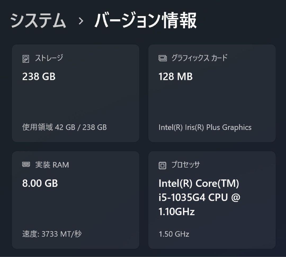Image resolution: width=286 pixels, height=257 pixels.
Task: Click the Intel(R) Iris(R) Plus Graphics label
Action: tap(205, 127)
